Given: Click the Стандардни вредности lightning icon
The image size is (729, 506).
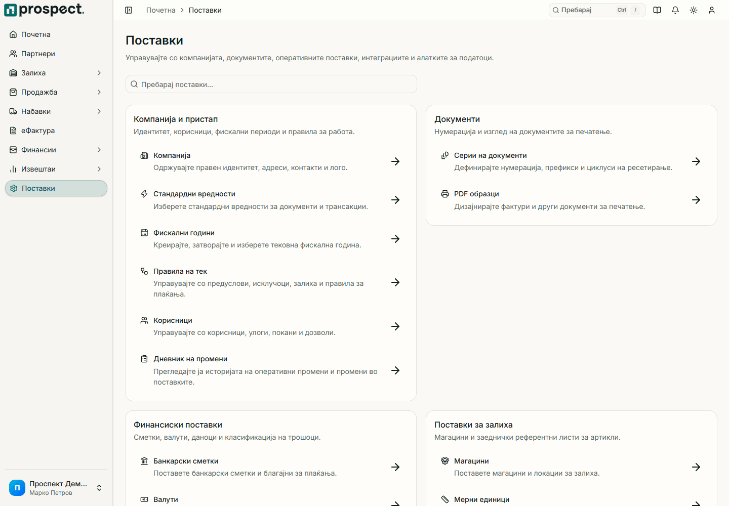Looking at the screenshot, I should pyautogui.click(x=144, y=194).
